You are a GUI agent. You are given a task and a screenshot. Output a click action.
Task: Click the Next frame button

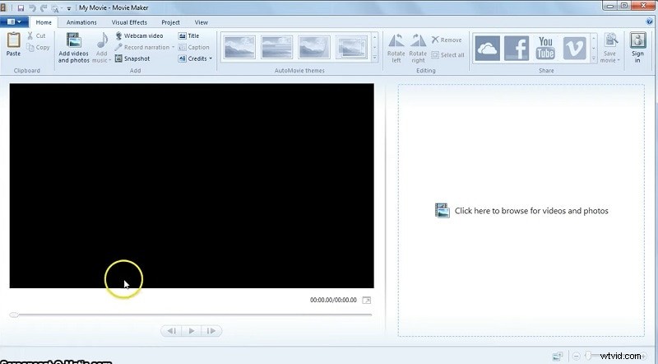pos(211,331)
